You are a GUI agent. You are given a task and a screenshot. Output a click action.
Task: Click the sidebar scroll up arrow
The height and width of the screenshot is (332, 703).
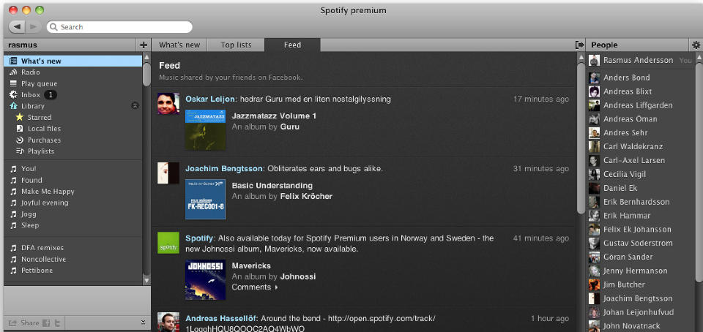(146, 57)
